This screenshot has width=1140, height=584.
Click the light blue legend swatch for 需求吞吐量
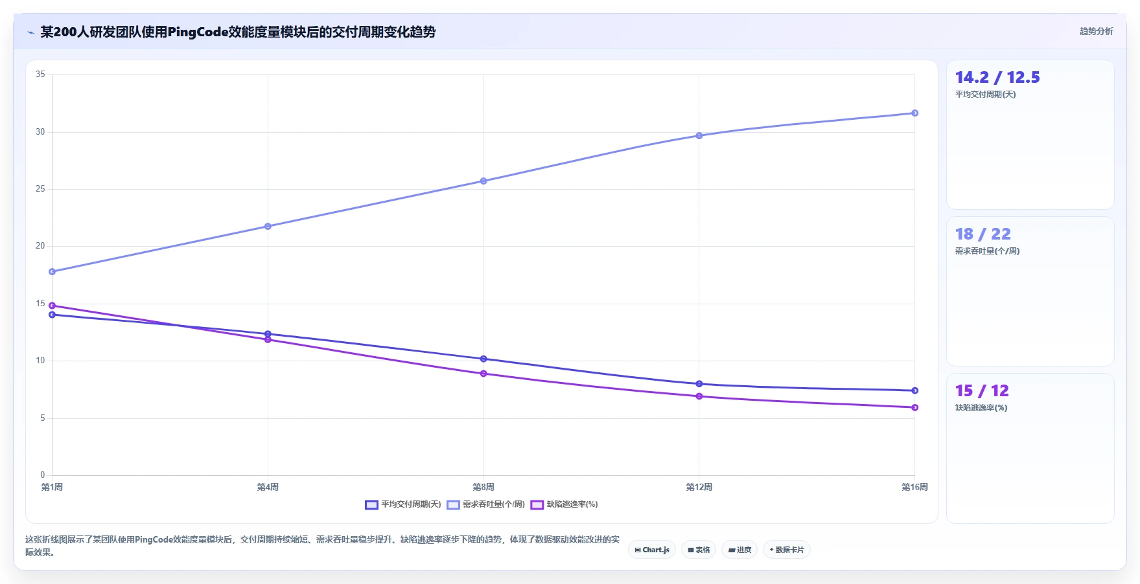(453, 505)
